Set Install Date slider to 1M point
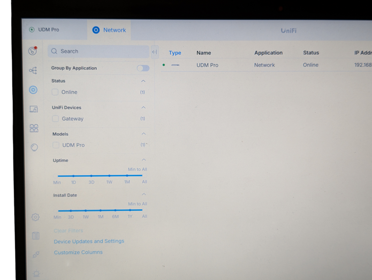Screen dimensions: 372x280 pos(100,210)
